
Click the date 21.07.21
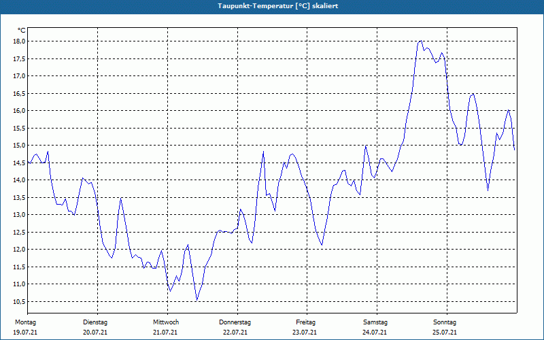pyautogui.click(x=165, y=333)
